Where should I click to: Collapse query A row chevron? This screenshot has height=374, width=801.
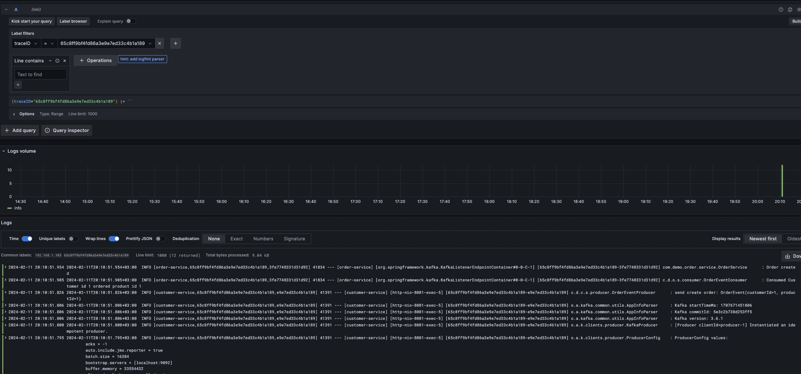(6, 10)
